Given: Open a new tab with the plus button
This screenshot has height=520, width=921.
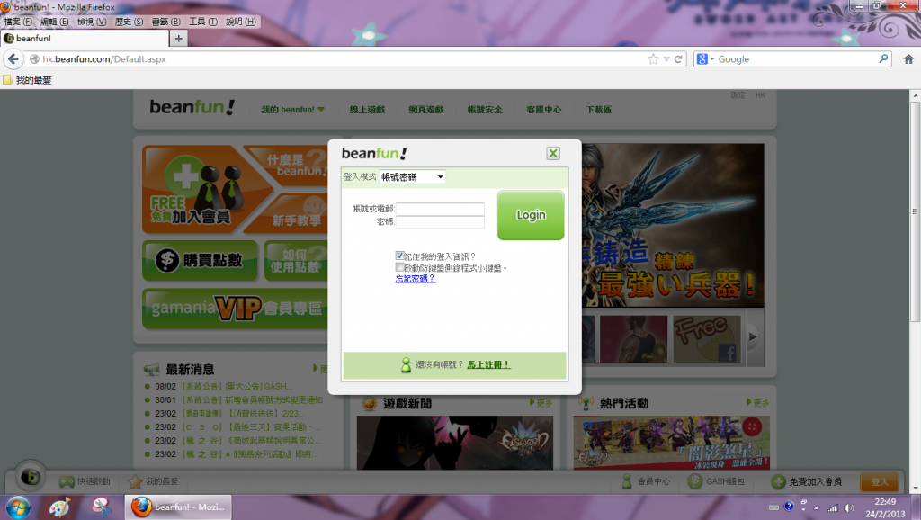Looking at the screenshot, I should (x=178, y=39).
